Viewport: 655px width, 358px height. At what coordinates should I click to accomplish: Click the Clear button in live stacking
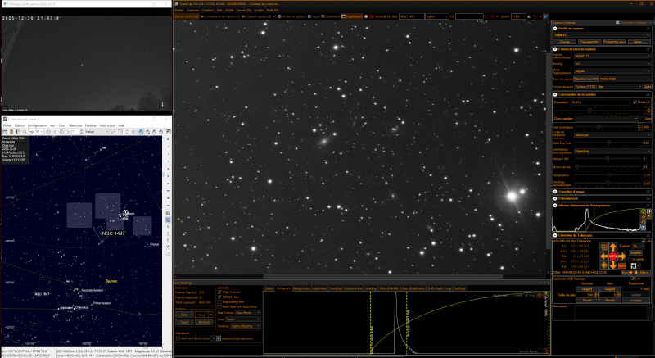tap(184, 315)
